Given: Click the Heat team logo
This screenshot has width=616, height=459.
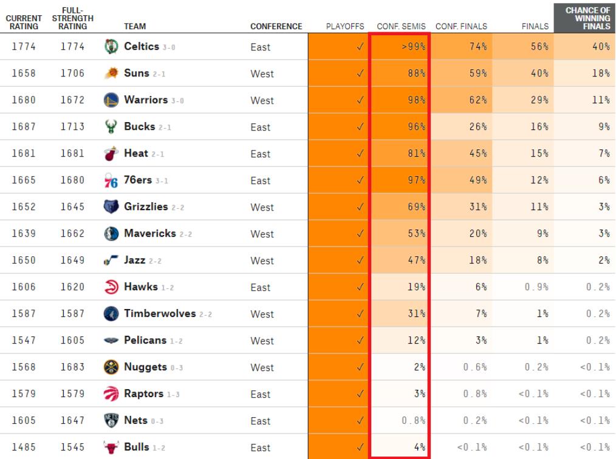Looking at the screenshot, I should pos(110,154).
